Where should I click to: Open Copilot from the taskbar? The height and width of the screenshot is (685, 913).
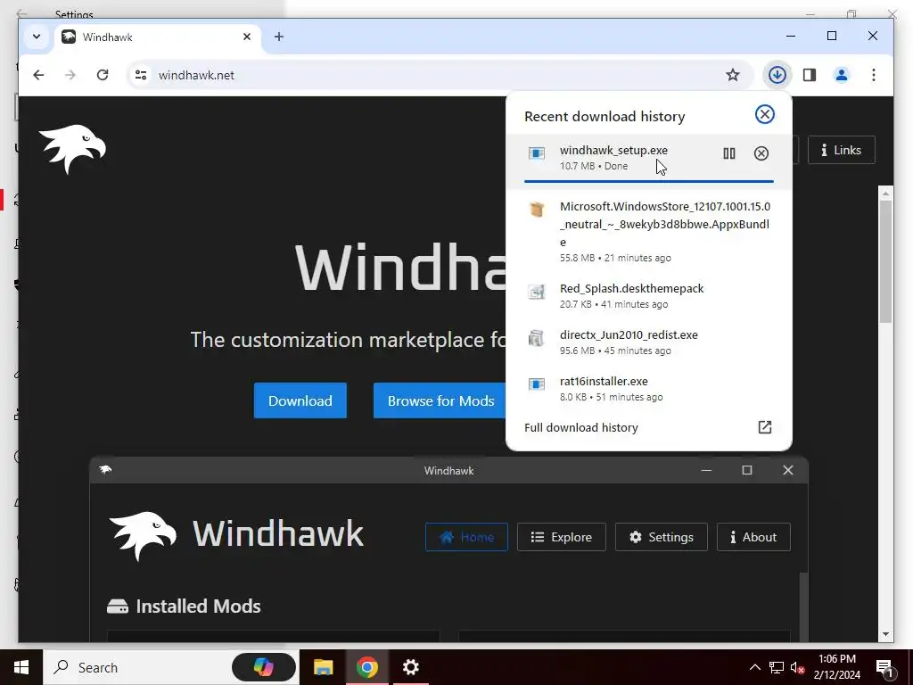coord(264,667)
